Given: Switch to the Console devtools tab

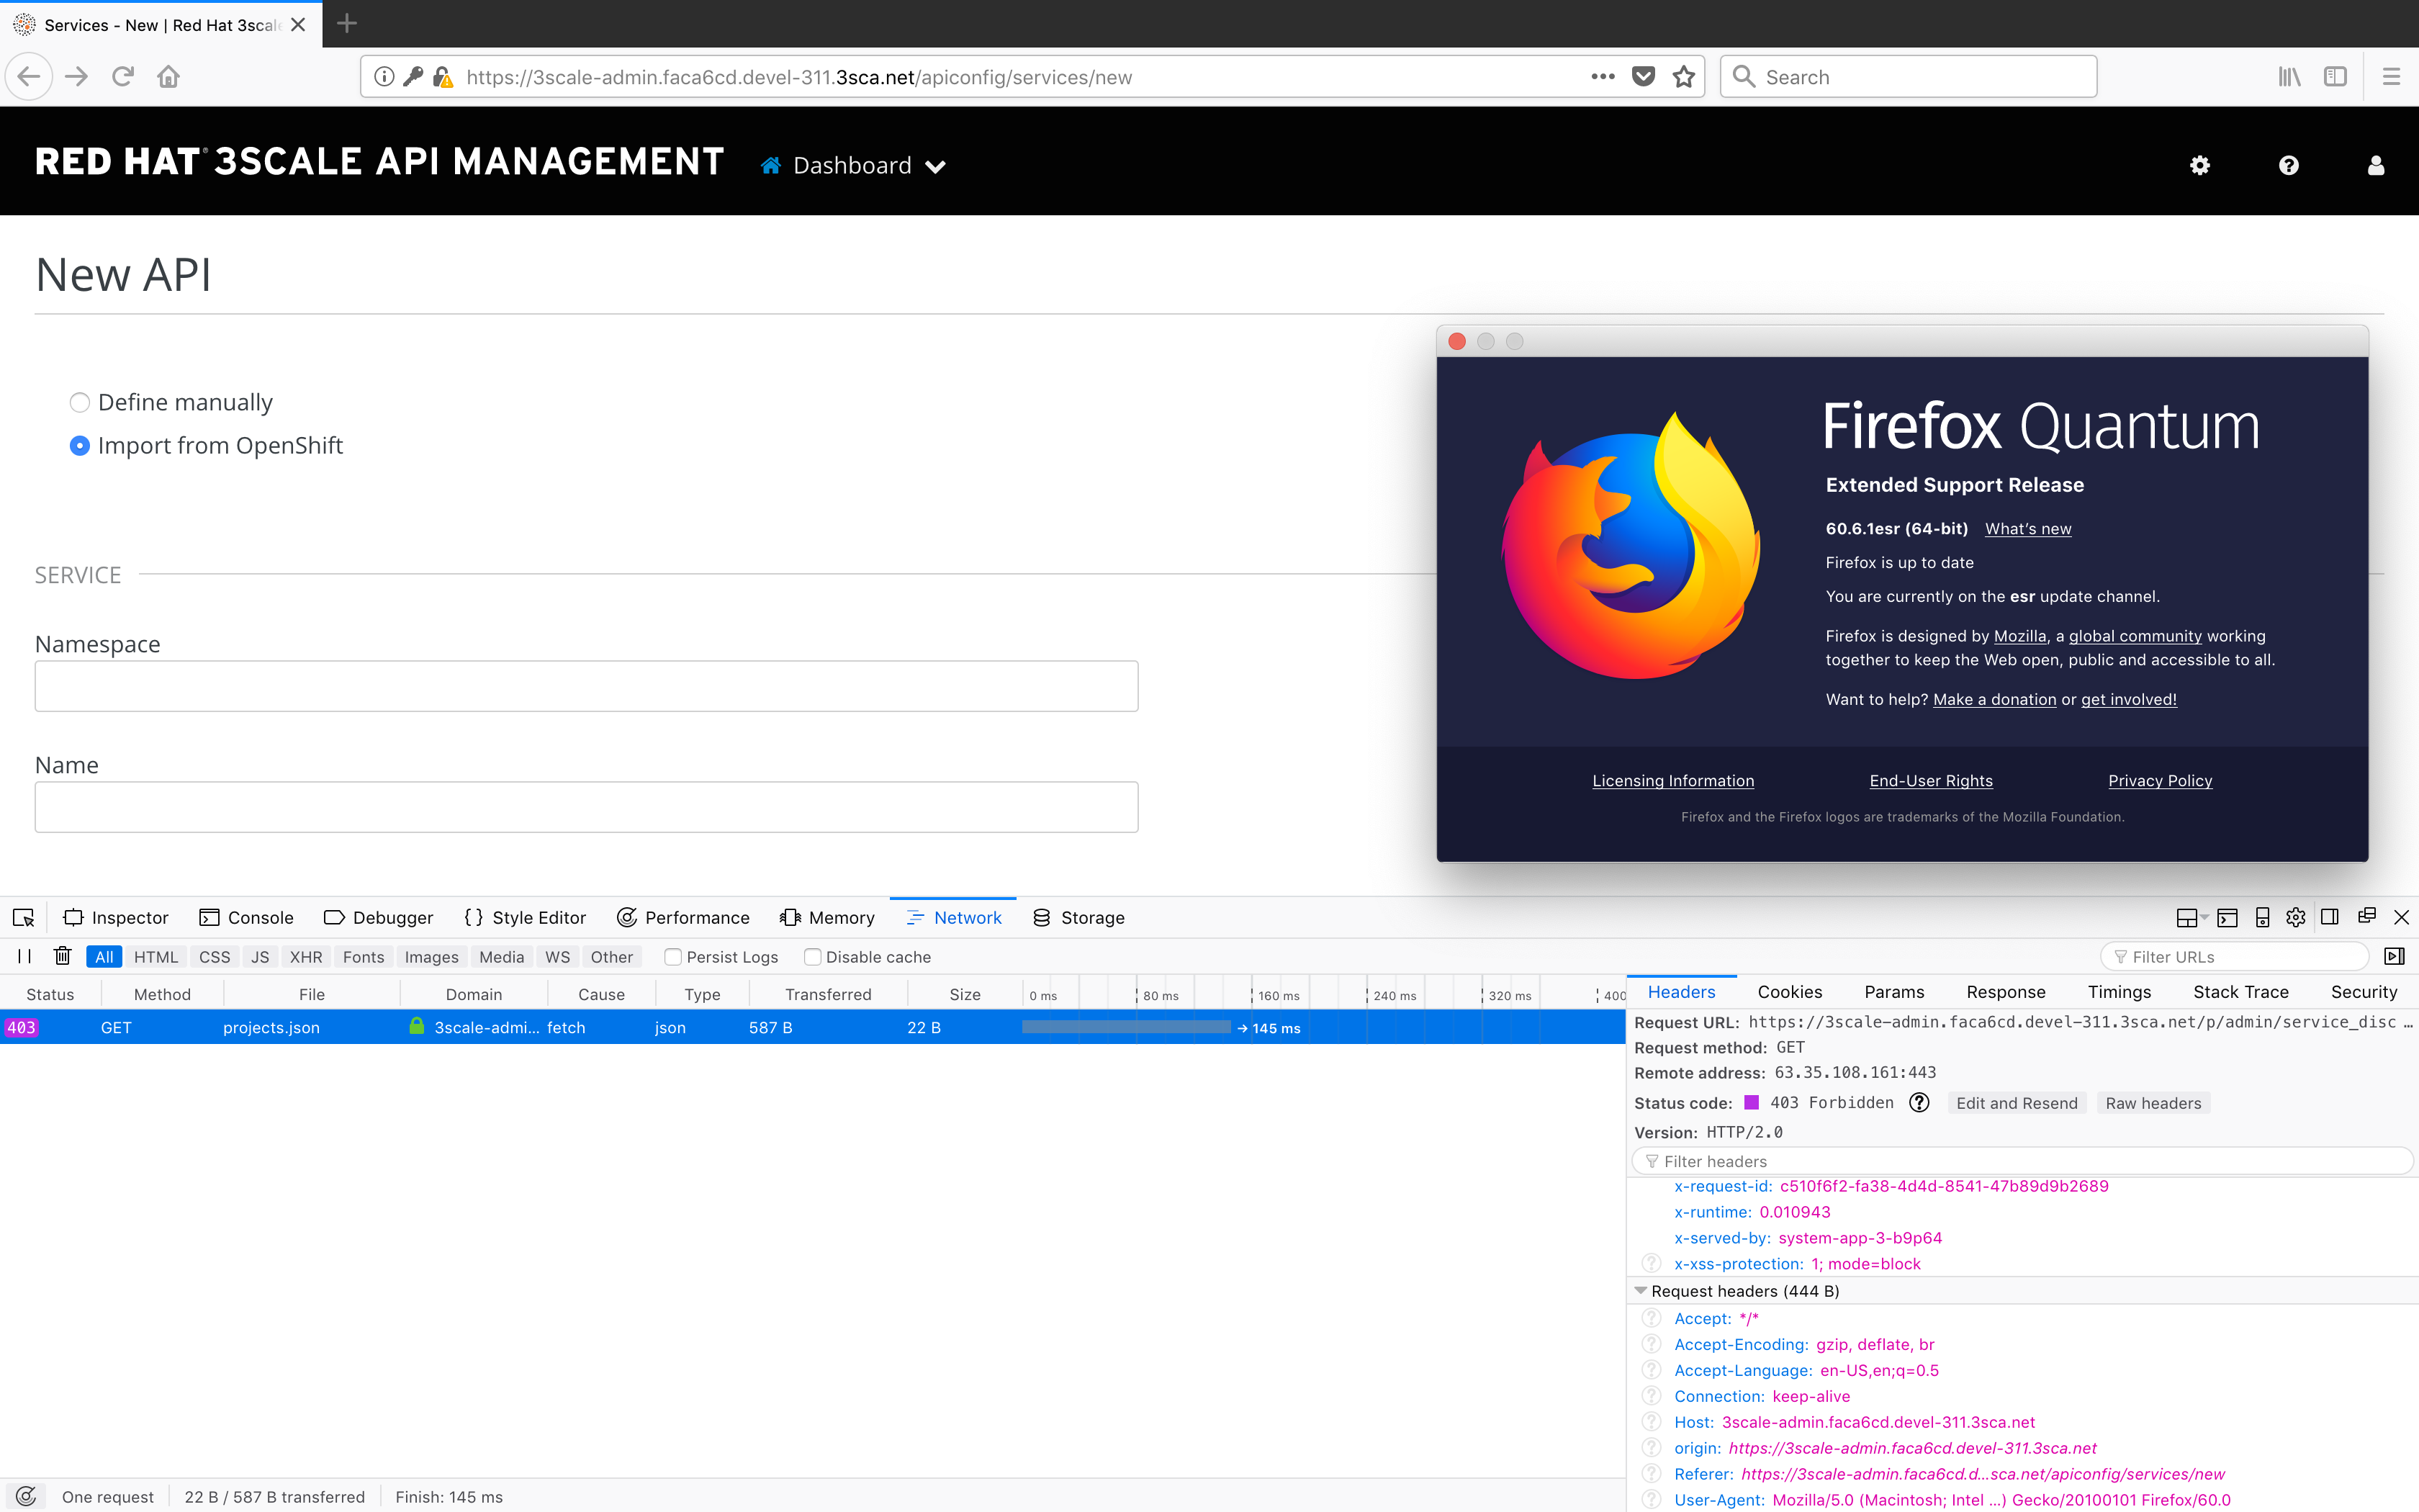Looking at the screenshot, I should click(x=247, y=917).
